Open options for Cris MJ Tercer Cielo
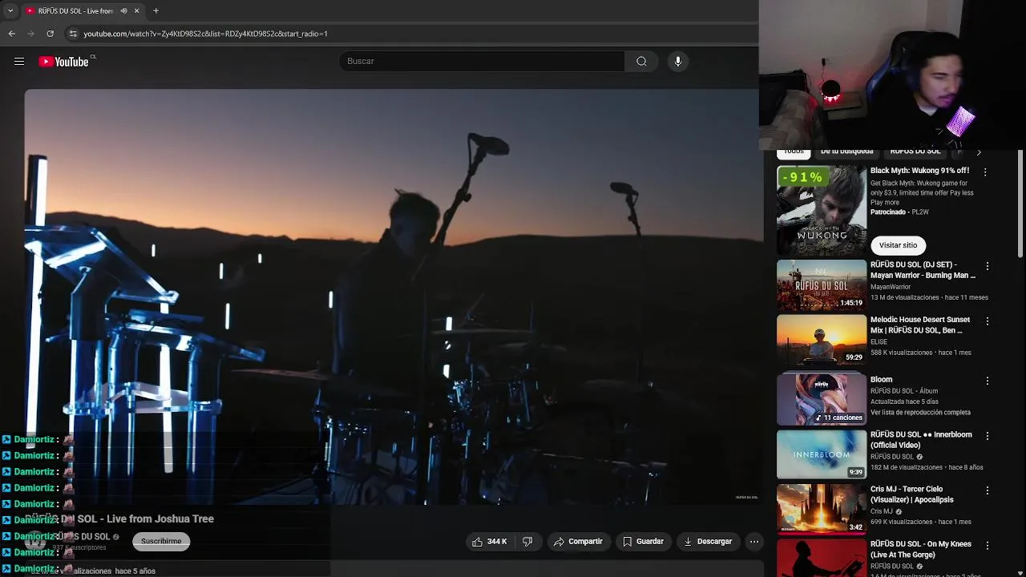This screenshot has width=1026, height=577. point(988,490)
